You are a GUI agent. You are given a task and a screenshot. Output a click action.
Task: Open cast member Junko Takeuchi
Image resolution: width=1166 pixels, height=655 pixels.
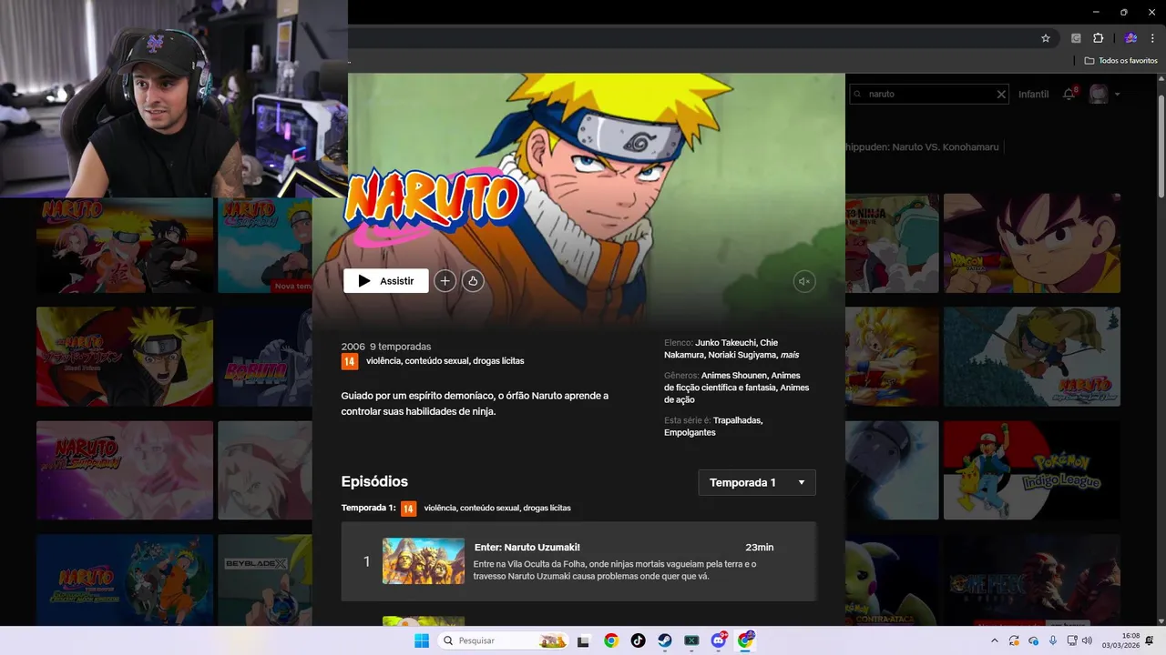(x=727, y=343)
